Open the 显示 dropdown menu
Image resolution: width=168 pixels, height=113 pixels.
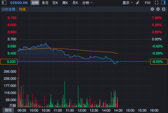(128, 3)
